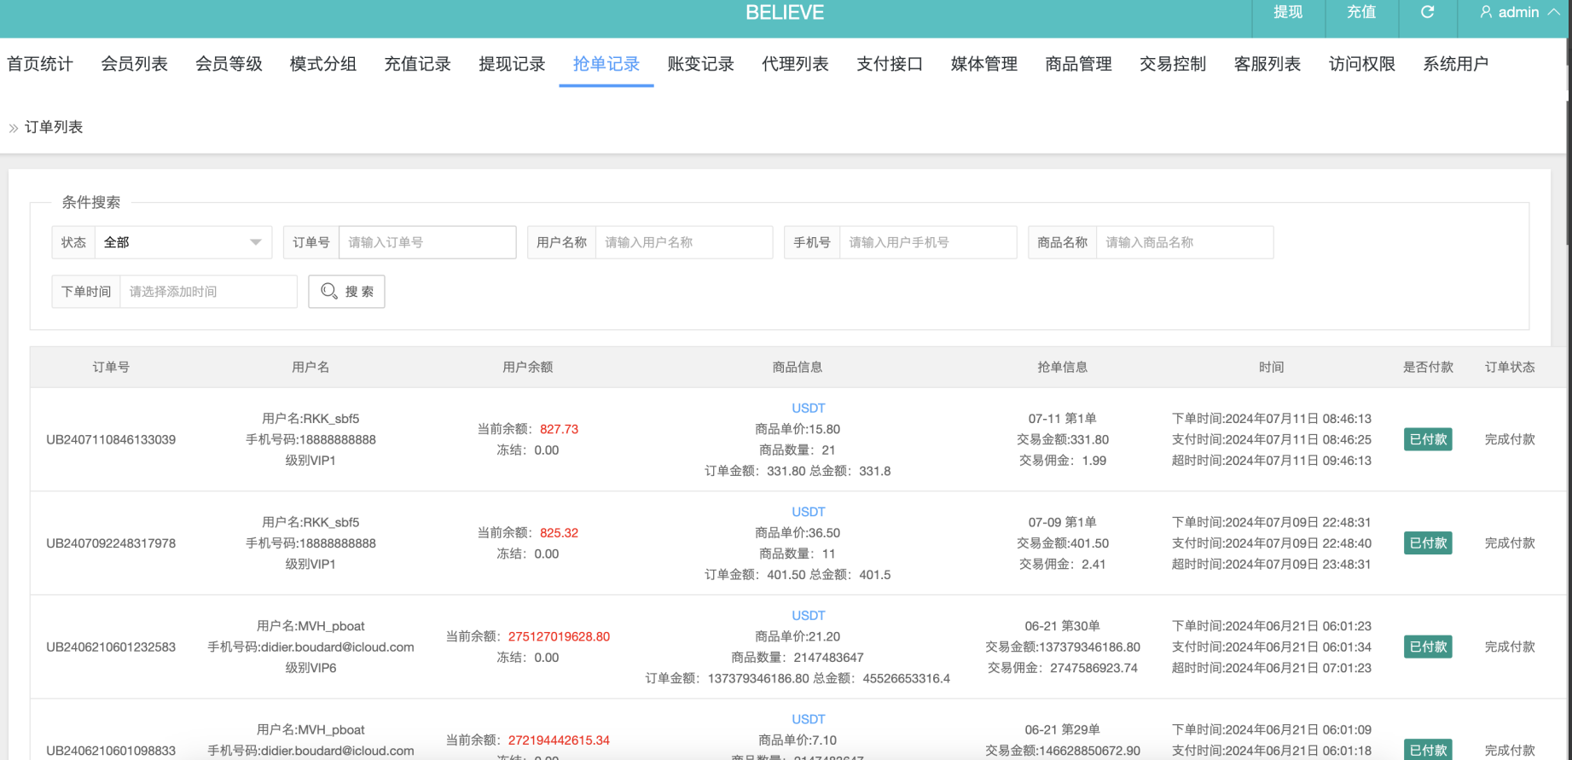Click order number UB2406210601232583
This screenshot has height=760, width=1572.
pos(111,647)
